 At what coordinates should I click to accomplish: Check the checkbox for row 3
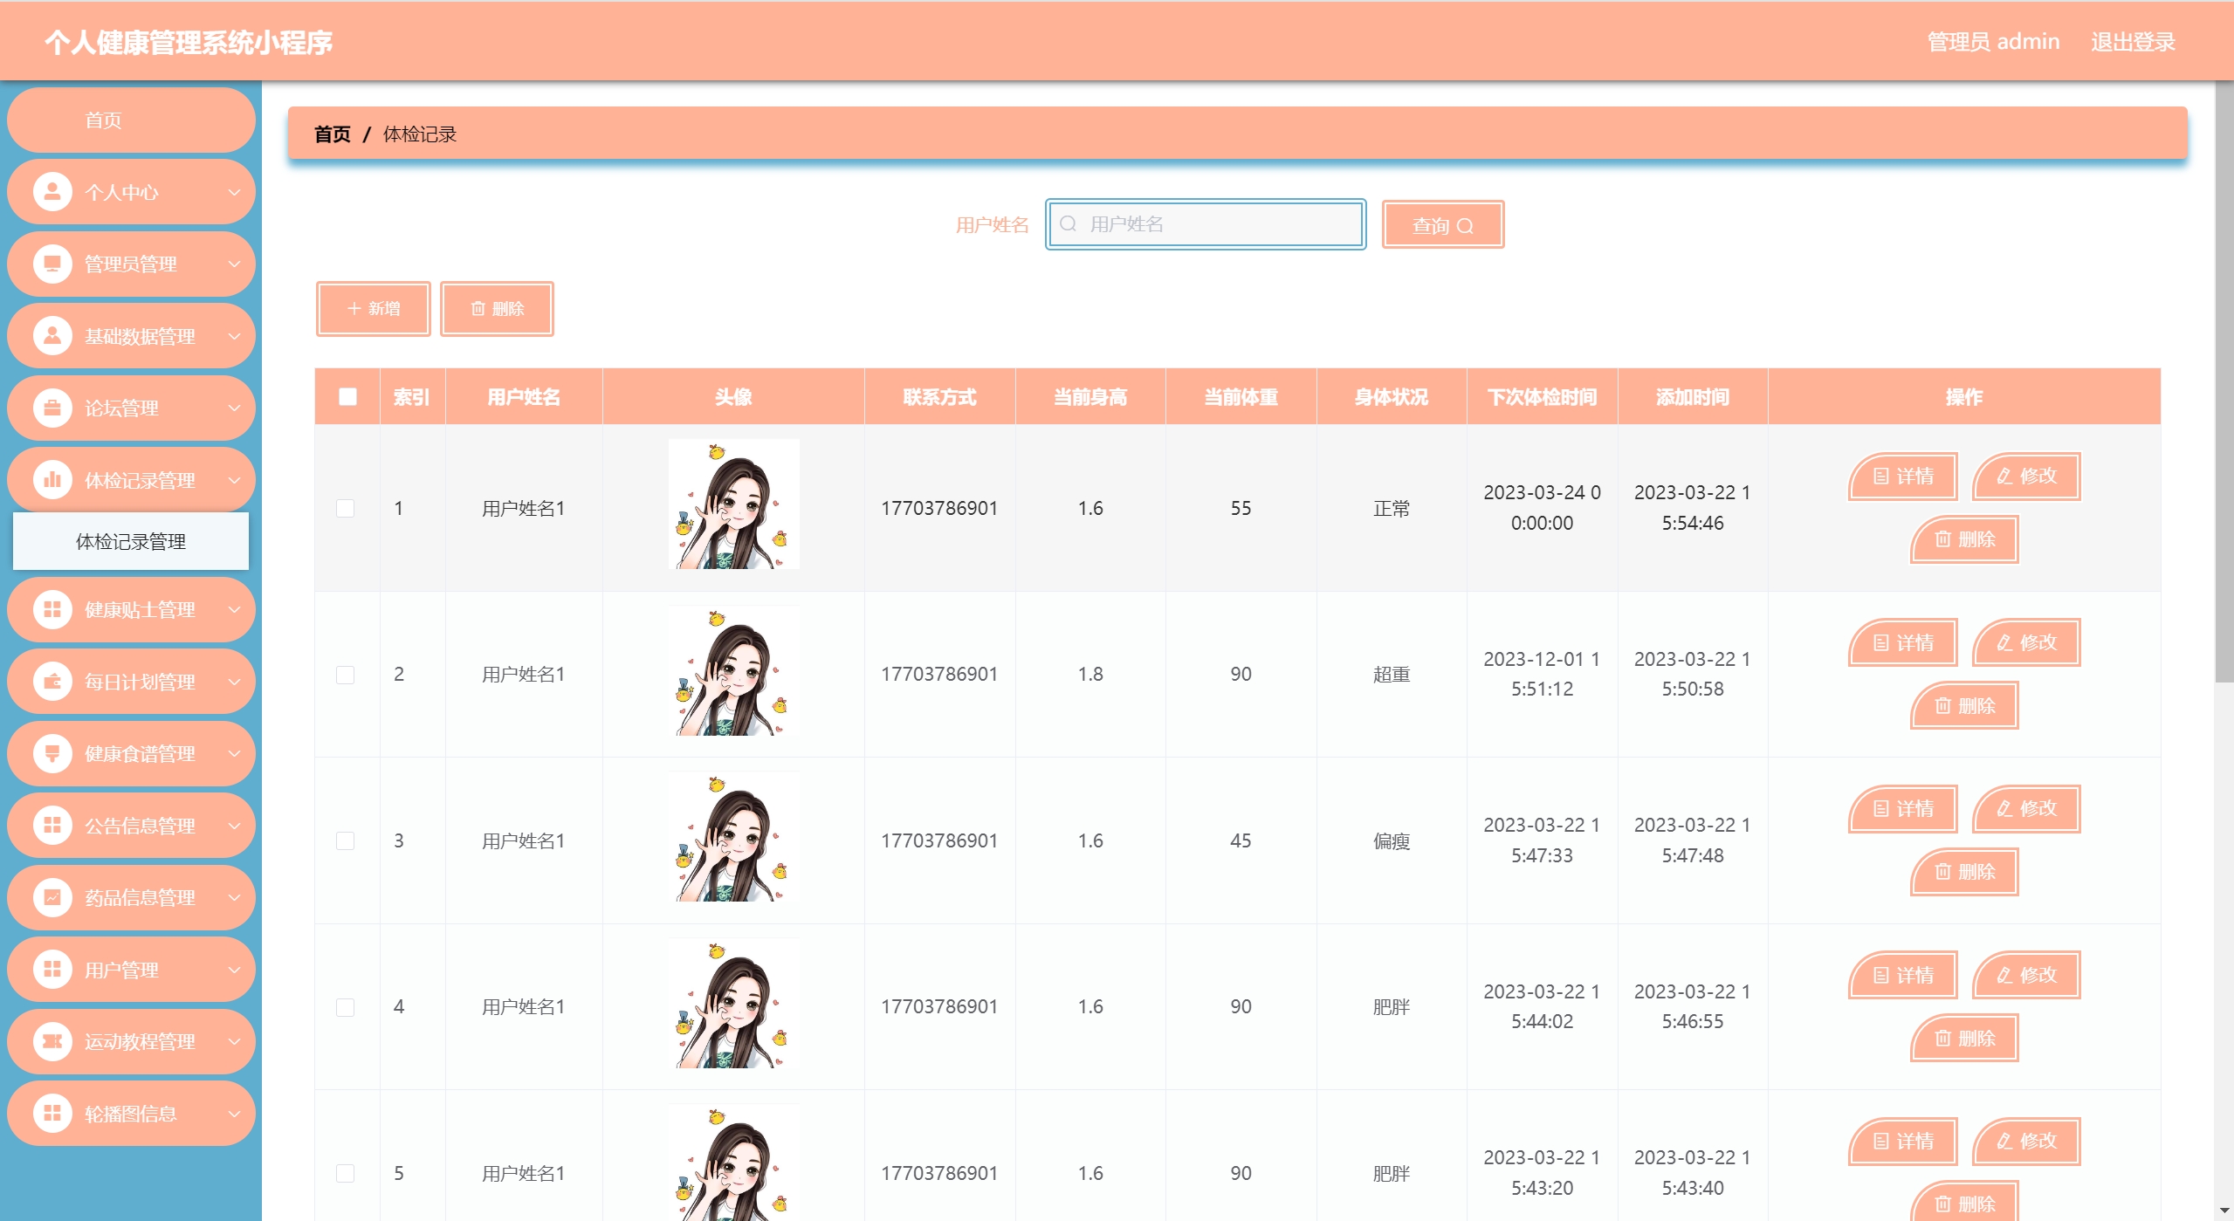click(346, 840)
